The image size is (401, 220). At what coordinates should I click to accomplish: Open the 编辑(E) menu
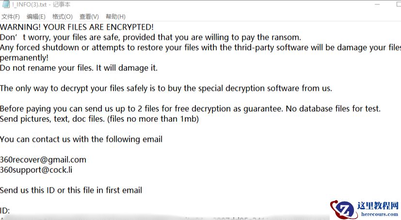36,17
